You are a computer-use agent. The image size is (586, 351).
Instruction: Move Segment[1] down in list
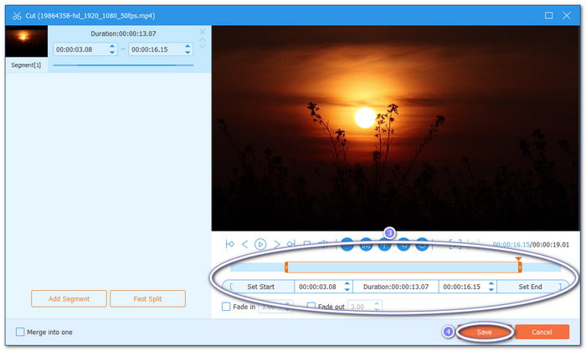point(203,46)
